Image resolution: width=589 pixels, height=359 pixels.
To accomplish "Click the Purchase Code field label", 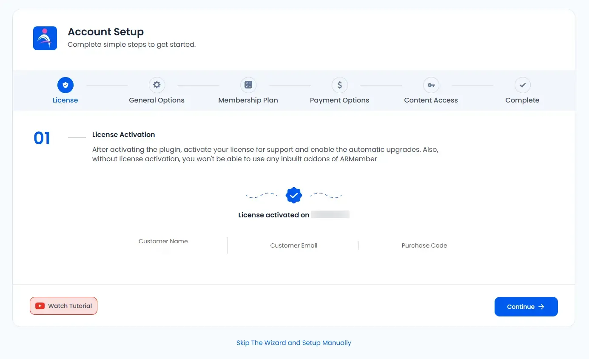I will pos(424,245).
